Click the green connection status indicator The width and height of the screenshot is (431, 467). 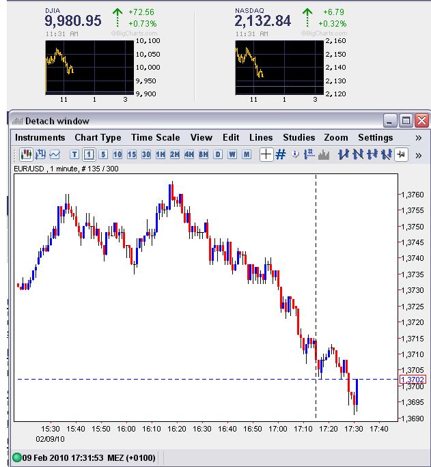[17, 457]
